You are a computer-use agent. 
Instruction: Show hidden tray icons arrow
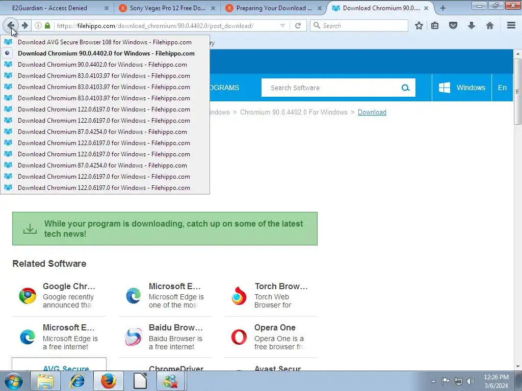pos(433,381)
